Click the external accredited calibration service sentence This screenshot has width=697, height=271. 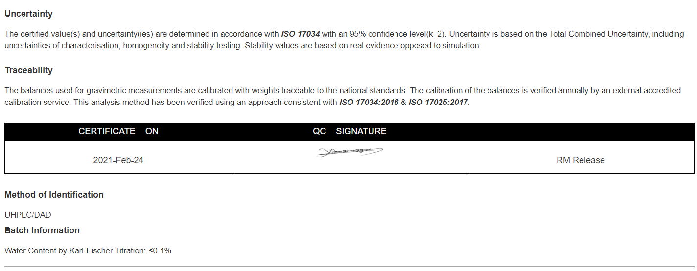(343, 97)
